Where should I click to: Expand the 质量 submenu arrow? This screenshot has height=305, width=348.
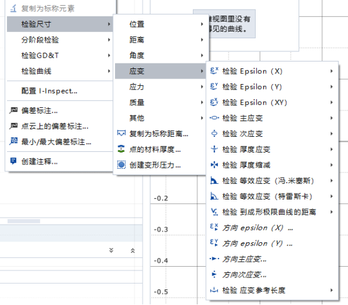pyautogui.click(x=202, y=102)
